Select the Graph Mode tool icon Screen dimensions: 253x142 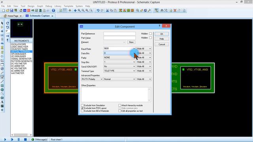tap(2, 60)
